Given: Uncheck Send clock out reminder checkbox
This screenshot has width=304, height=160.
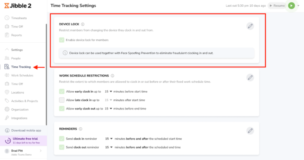Looking at the screenshot, I should click(62, 147).
